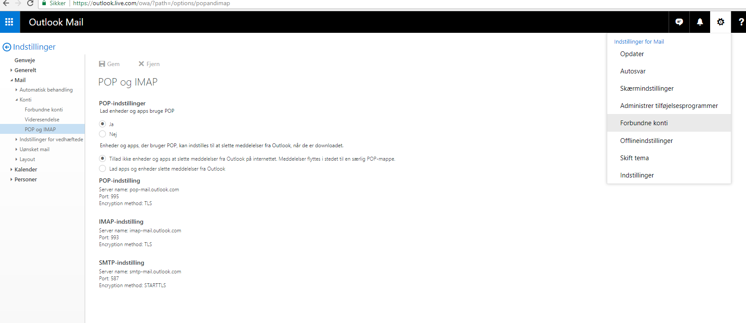Choose Opdater from settings menu

669,54
